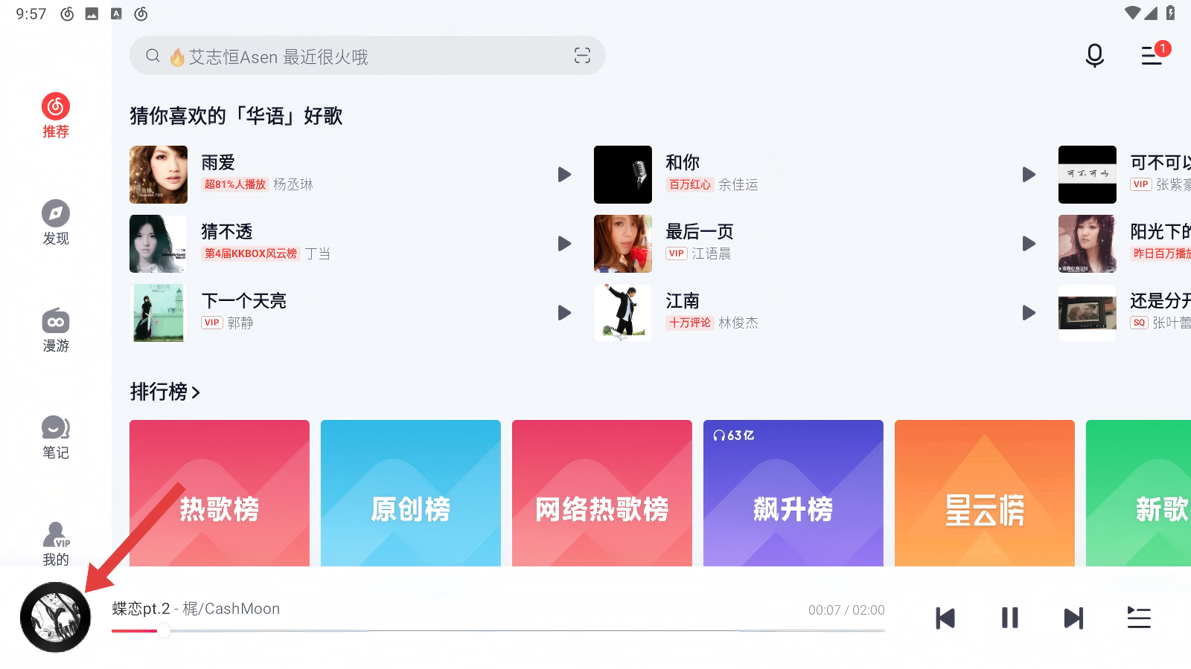The width and height of the screenshot is (1191, 669).
Task: Tap the scan icon in search bar
Action: coord(582,56)
